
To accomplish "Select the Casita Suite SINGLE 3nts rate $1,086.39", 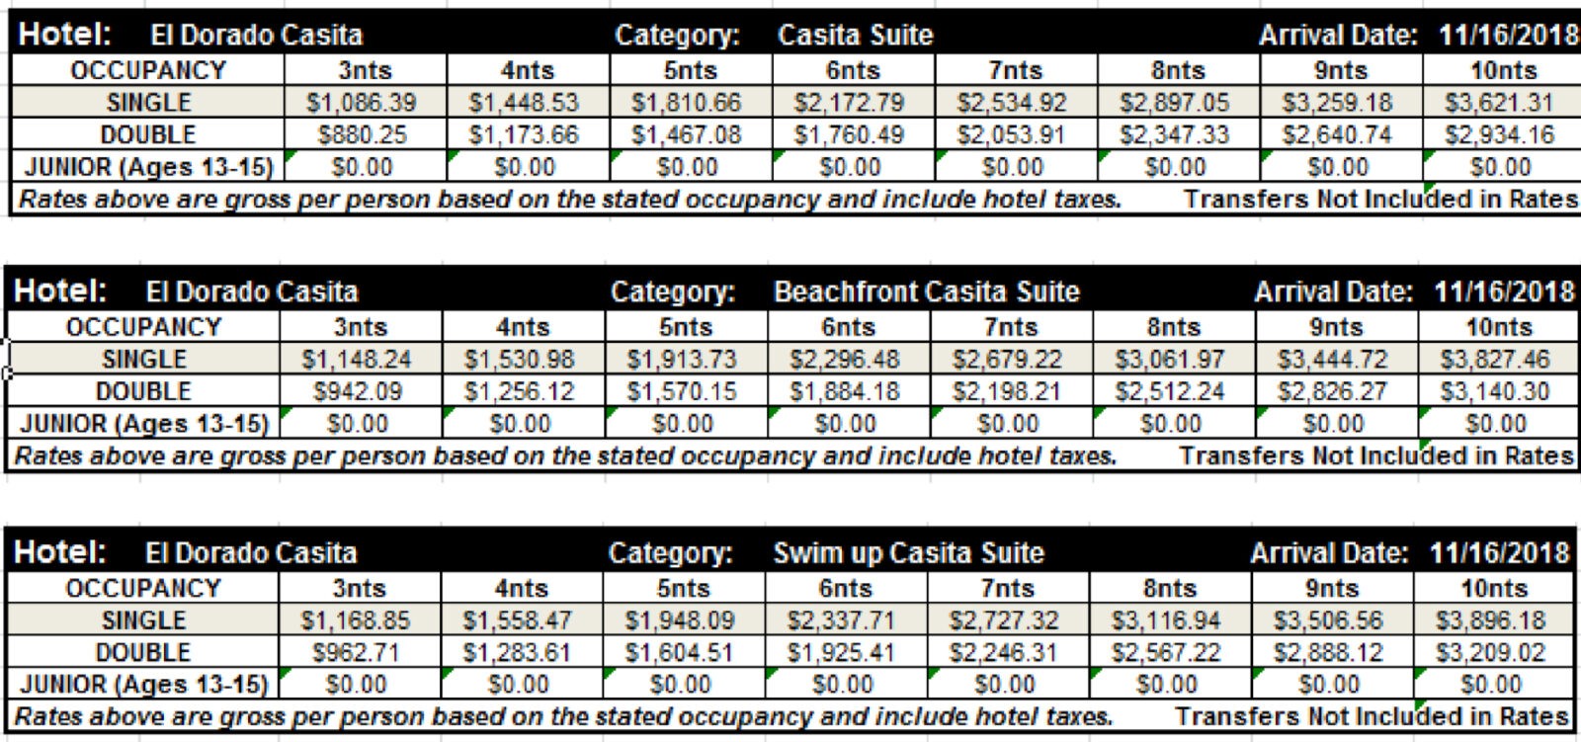I will point(365,102).
